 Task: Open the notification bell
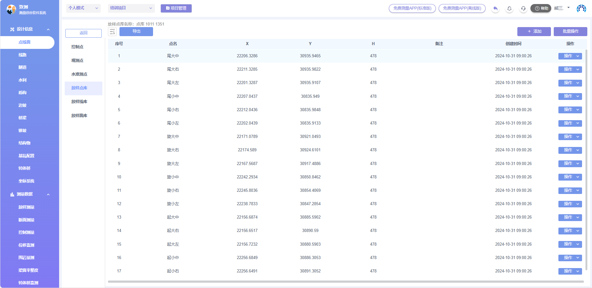pyautogui.click(x=509, y=8)
